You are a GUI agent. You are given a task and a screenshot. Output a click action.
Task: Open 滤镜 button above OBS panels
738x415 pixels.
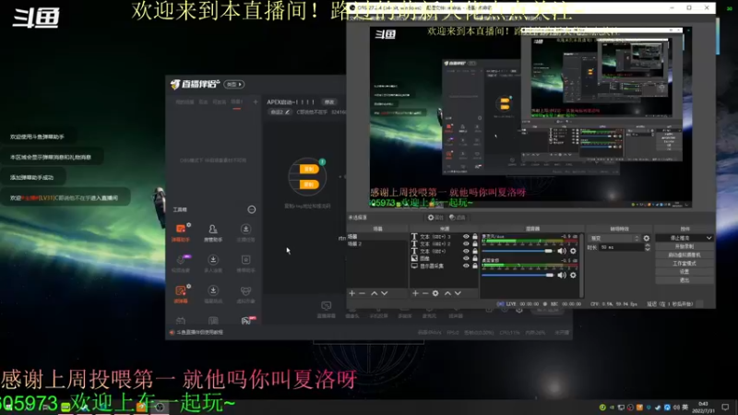(x=457, y=218)
